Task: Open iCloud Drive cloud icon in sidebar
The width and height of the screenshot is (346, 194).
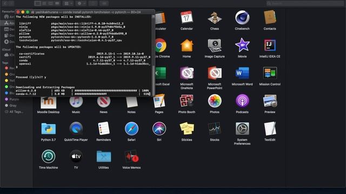Action: tap(6, 55)
